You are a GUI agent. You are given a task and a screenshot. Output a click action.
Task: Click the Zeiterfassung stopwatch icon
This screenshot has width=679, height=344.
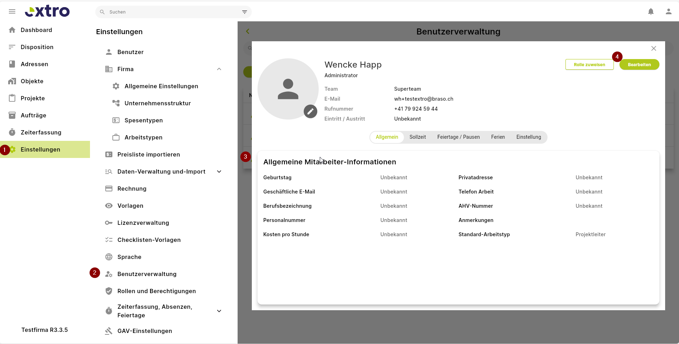[x=12, y=132]
